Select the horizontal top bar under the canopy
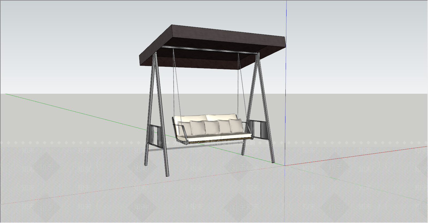Viewport: 428px width, 223px height. [209, 50]
